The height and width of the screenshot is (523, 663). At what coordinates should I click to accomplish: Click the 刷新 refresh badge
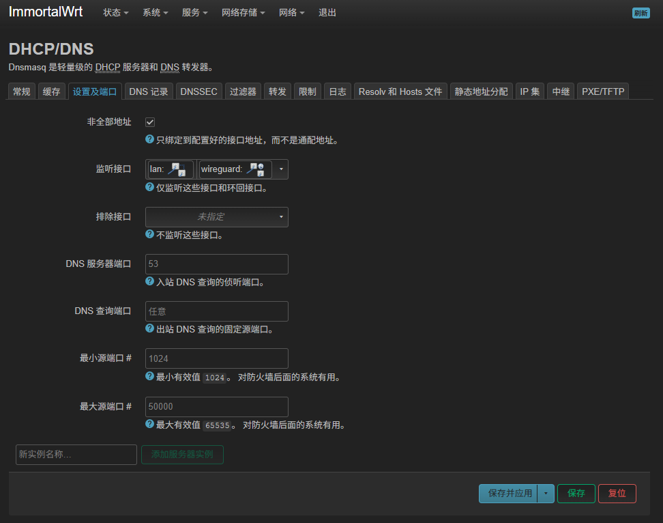coord(640,13)
